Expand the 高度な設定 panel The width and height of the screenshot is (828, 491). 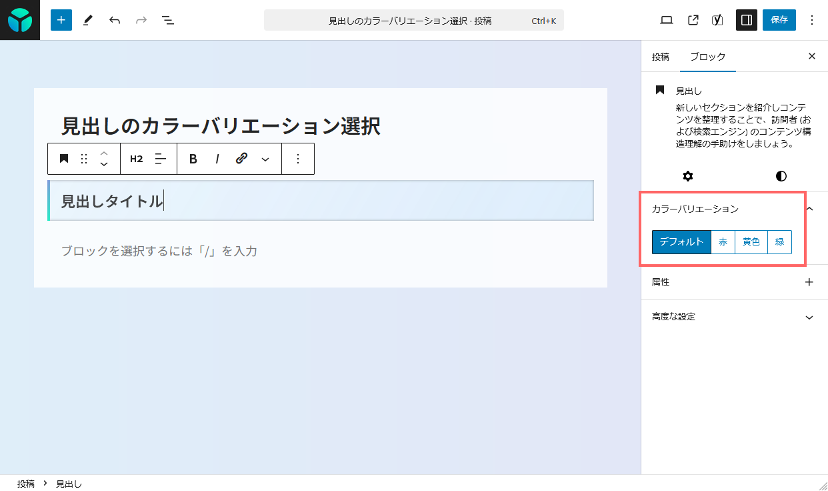click(x=809, y=317)
